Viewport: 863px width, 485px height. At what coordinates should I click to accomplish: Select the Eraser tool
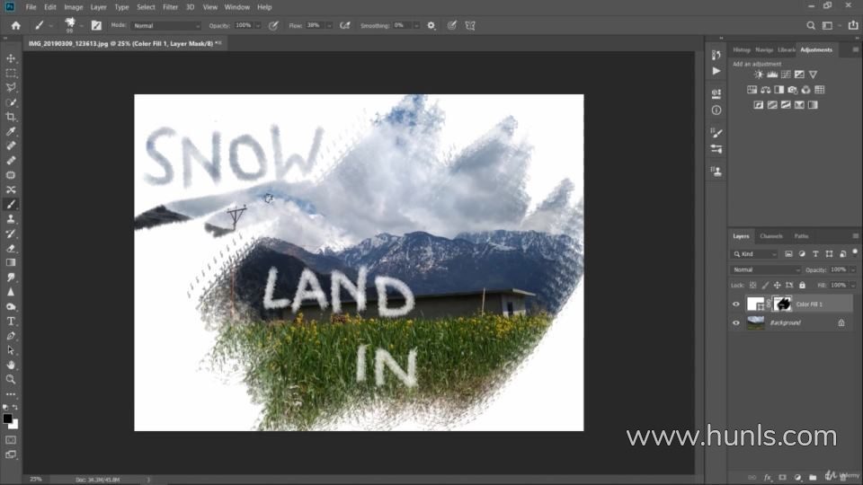coord(11,248)
